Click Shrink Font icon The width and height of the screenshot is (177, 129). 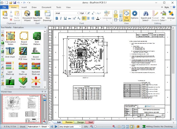click(93, 13)
